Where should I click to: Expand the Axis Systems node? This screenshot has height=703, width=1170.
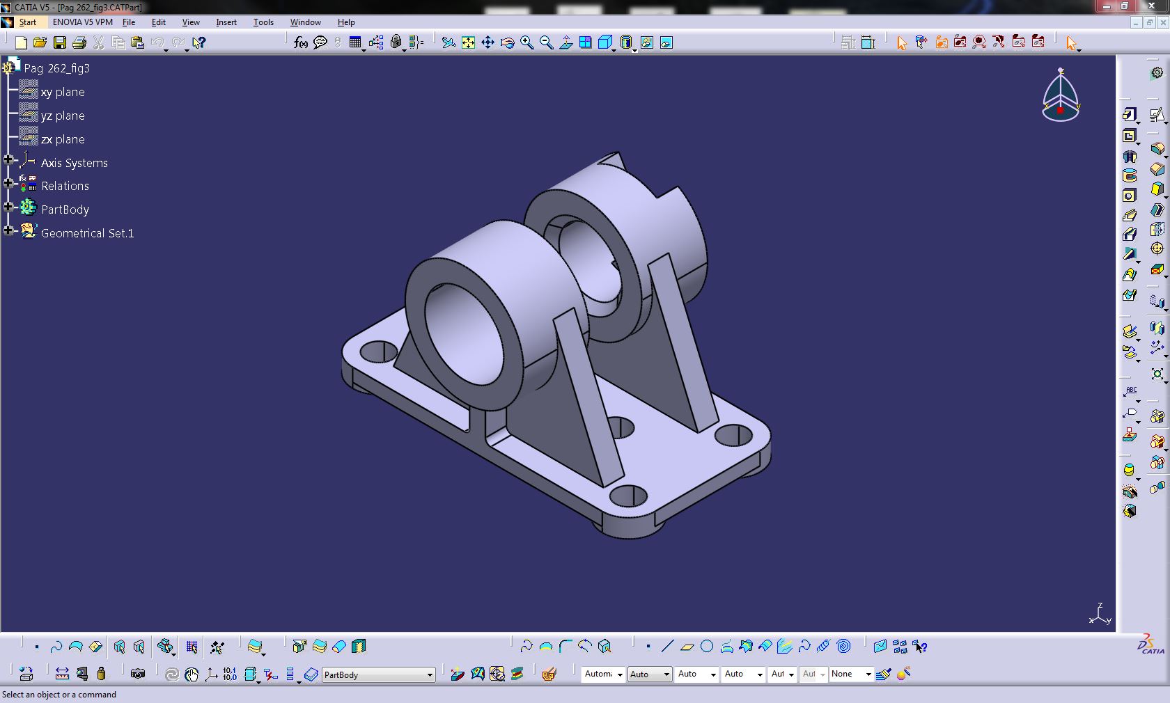tap(8, 160)
